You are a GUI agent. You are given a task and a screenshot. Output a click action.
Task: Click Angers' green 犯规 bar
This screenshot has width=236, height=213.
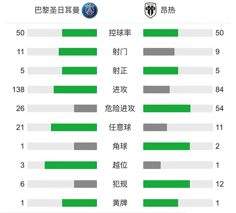pos(166,184)
